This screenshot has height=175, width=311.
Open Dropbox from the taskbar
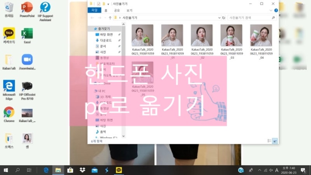coord(82,170)
